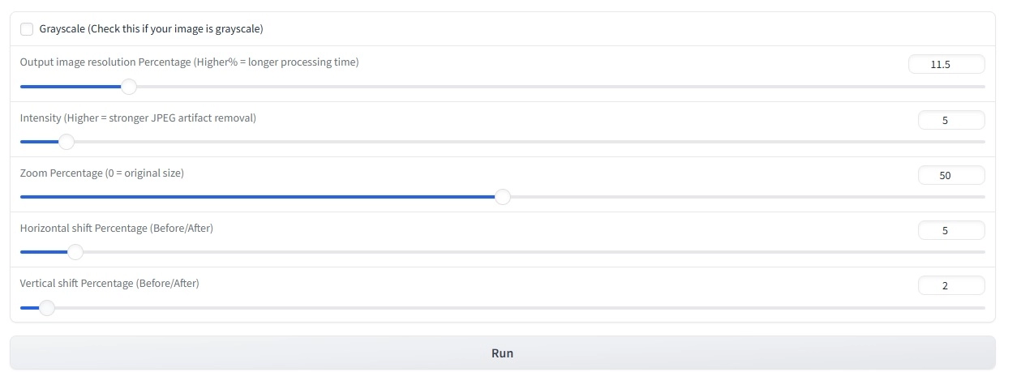
Task: Click the Run button
Action: pyautogui.click(x=502, y=353)
